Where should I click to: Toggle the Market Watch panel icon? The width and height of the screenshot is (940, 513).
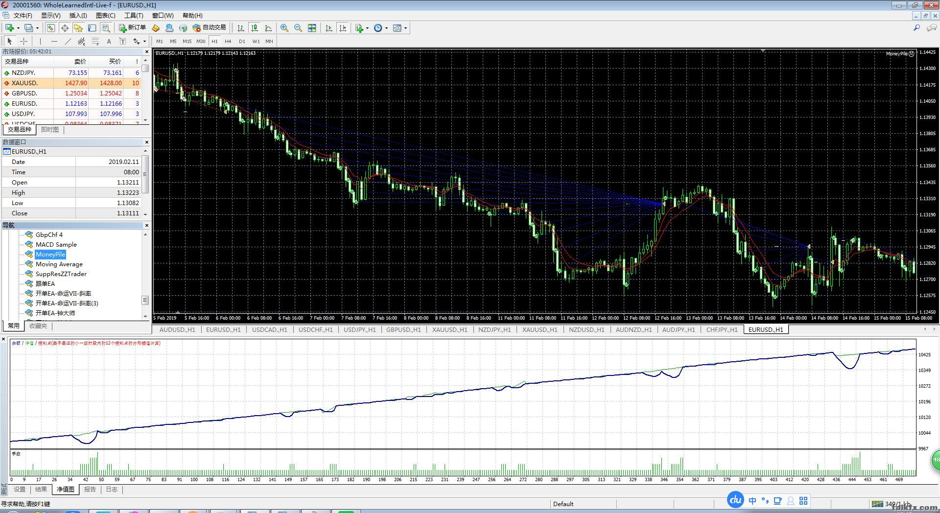click(51, 28)
